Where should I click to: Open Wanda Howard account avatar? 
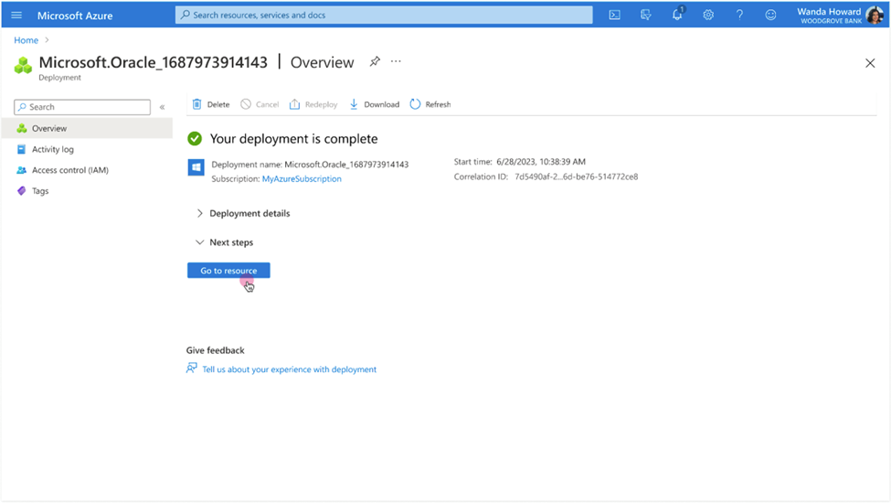(875, 16)
